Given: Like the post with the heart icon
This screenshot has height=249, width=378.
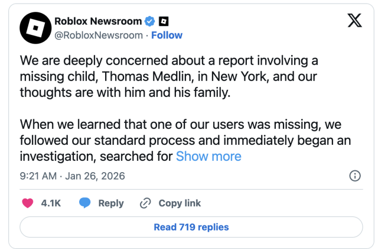Looking at the screenshot, I should pos(27,203).
